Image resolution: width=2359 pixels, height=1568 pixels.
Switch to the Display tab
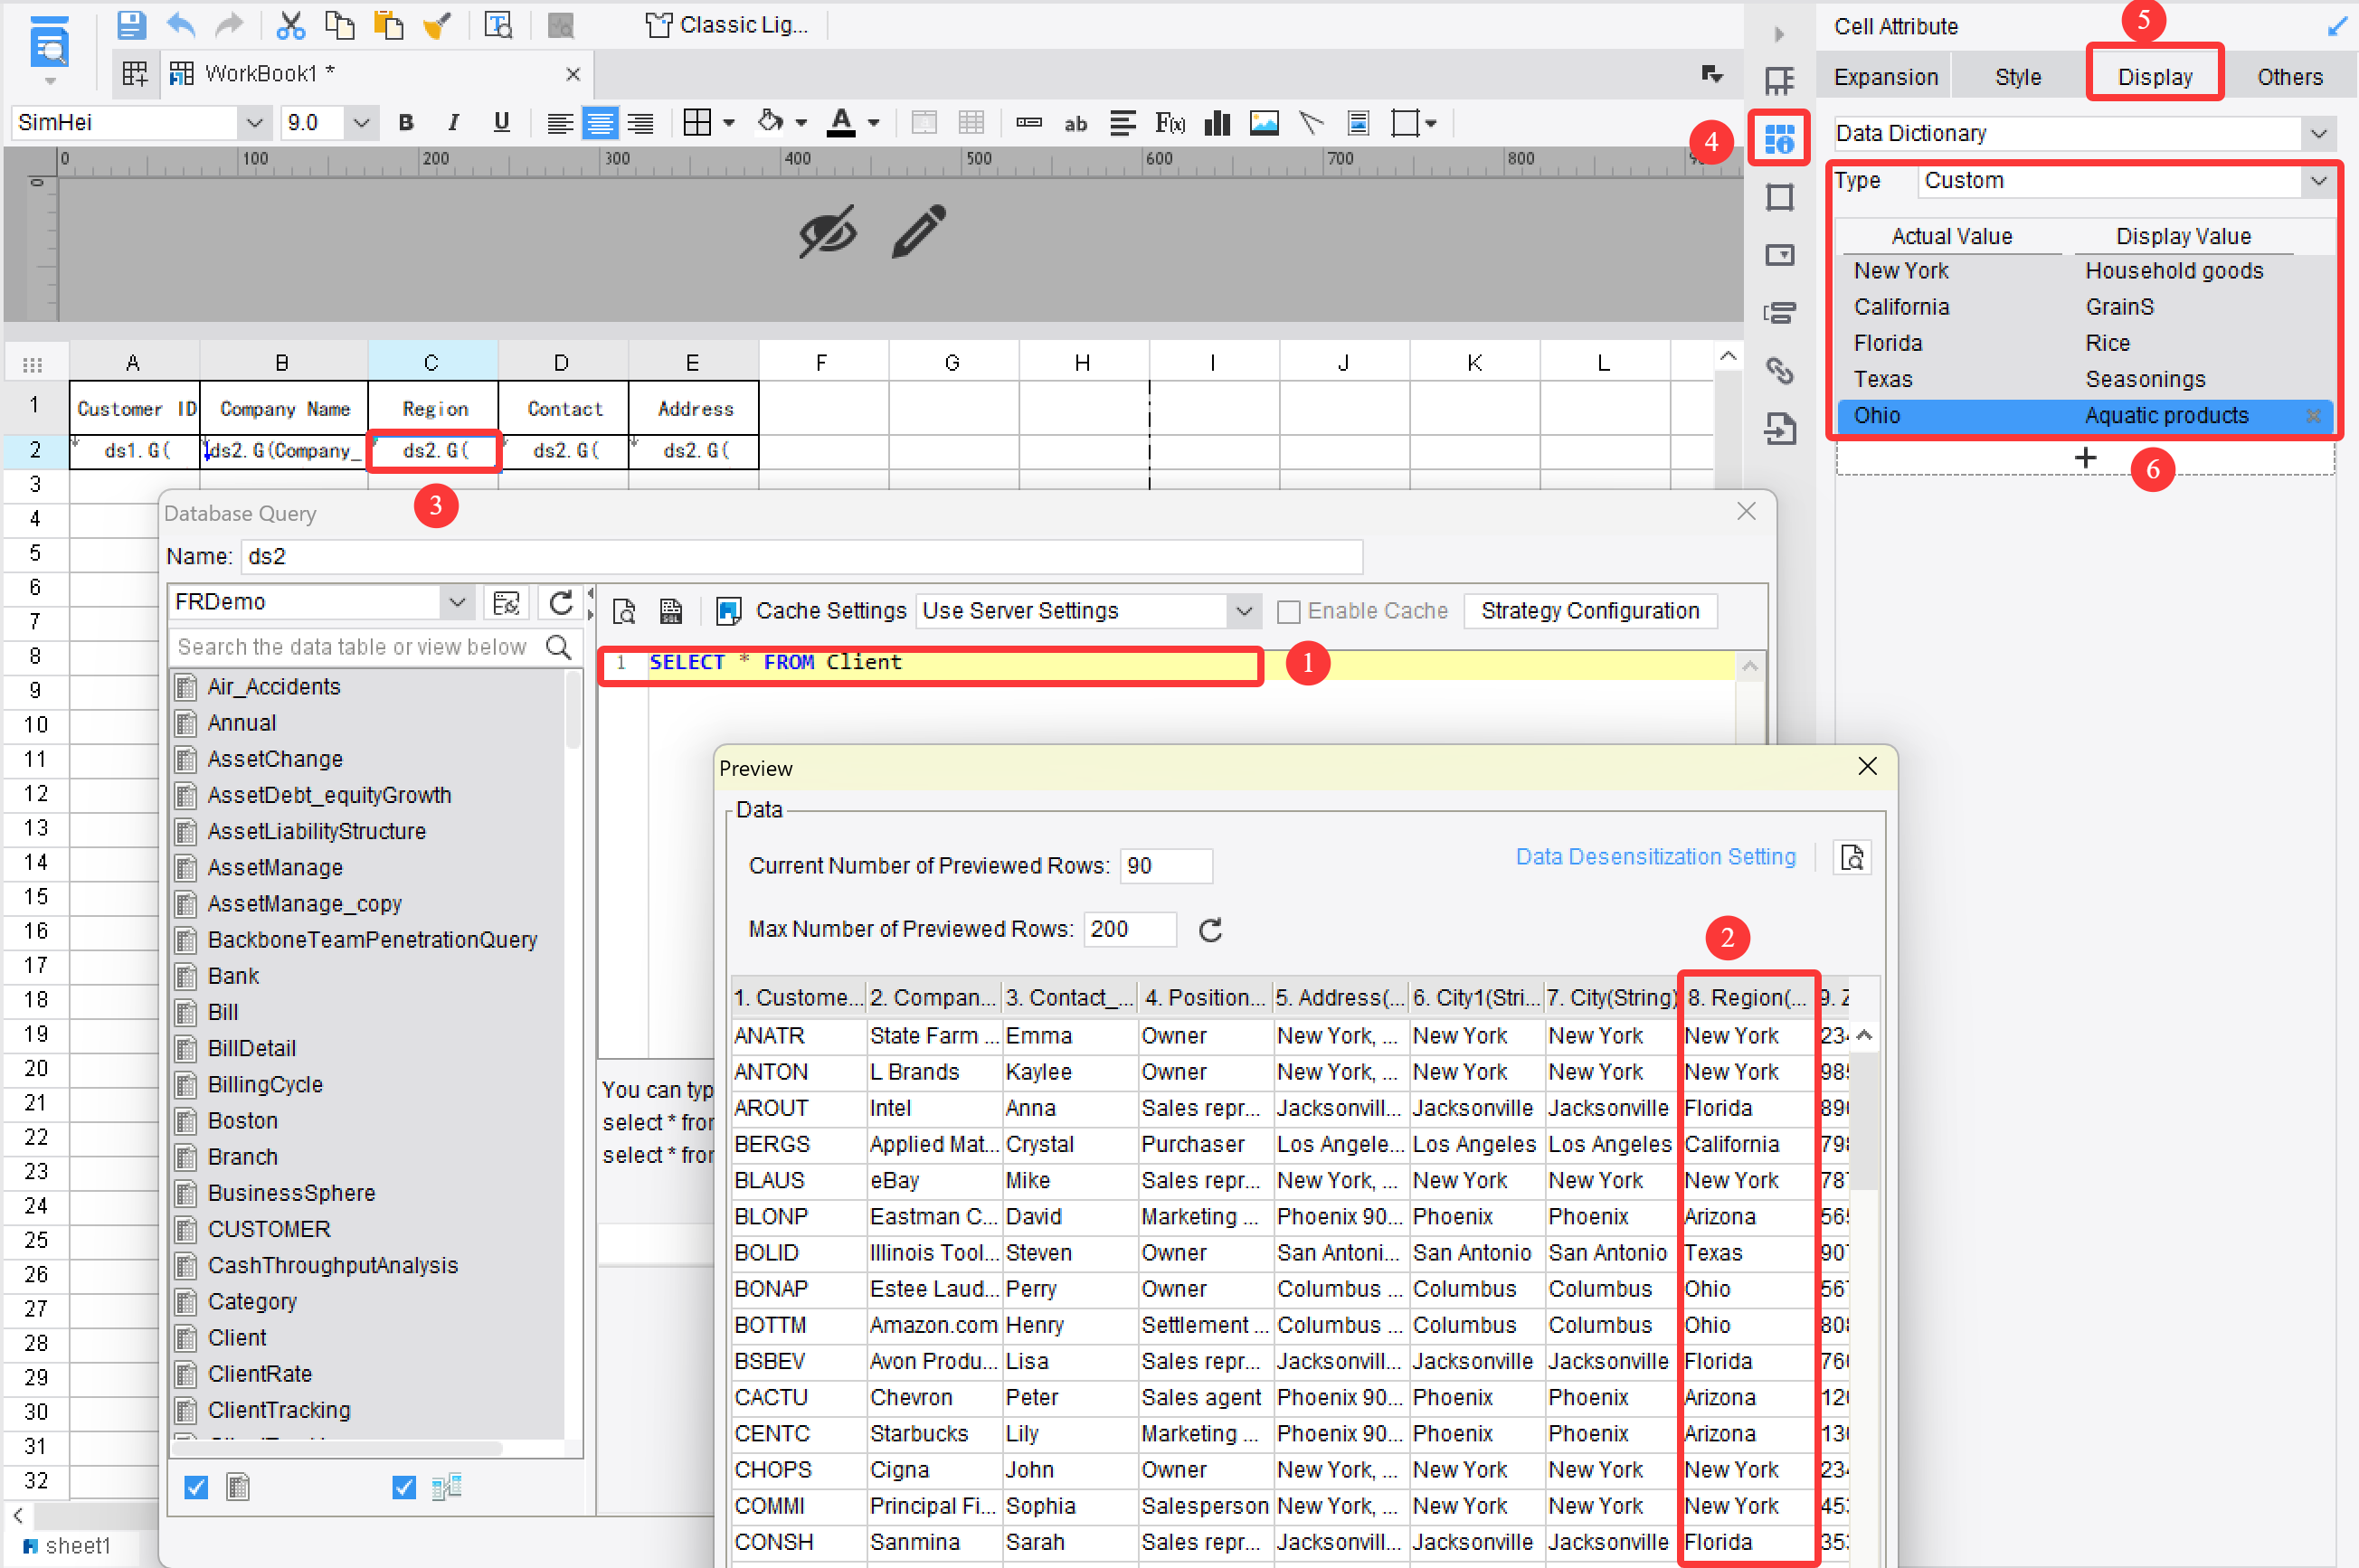pyautogui.click(x=2154, y=77)
